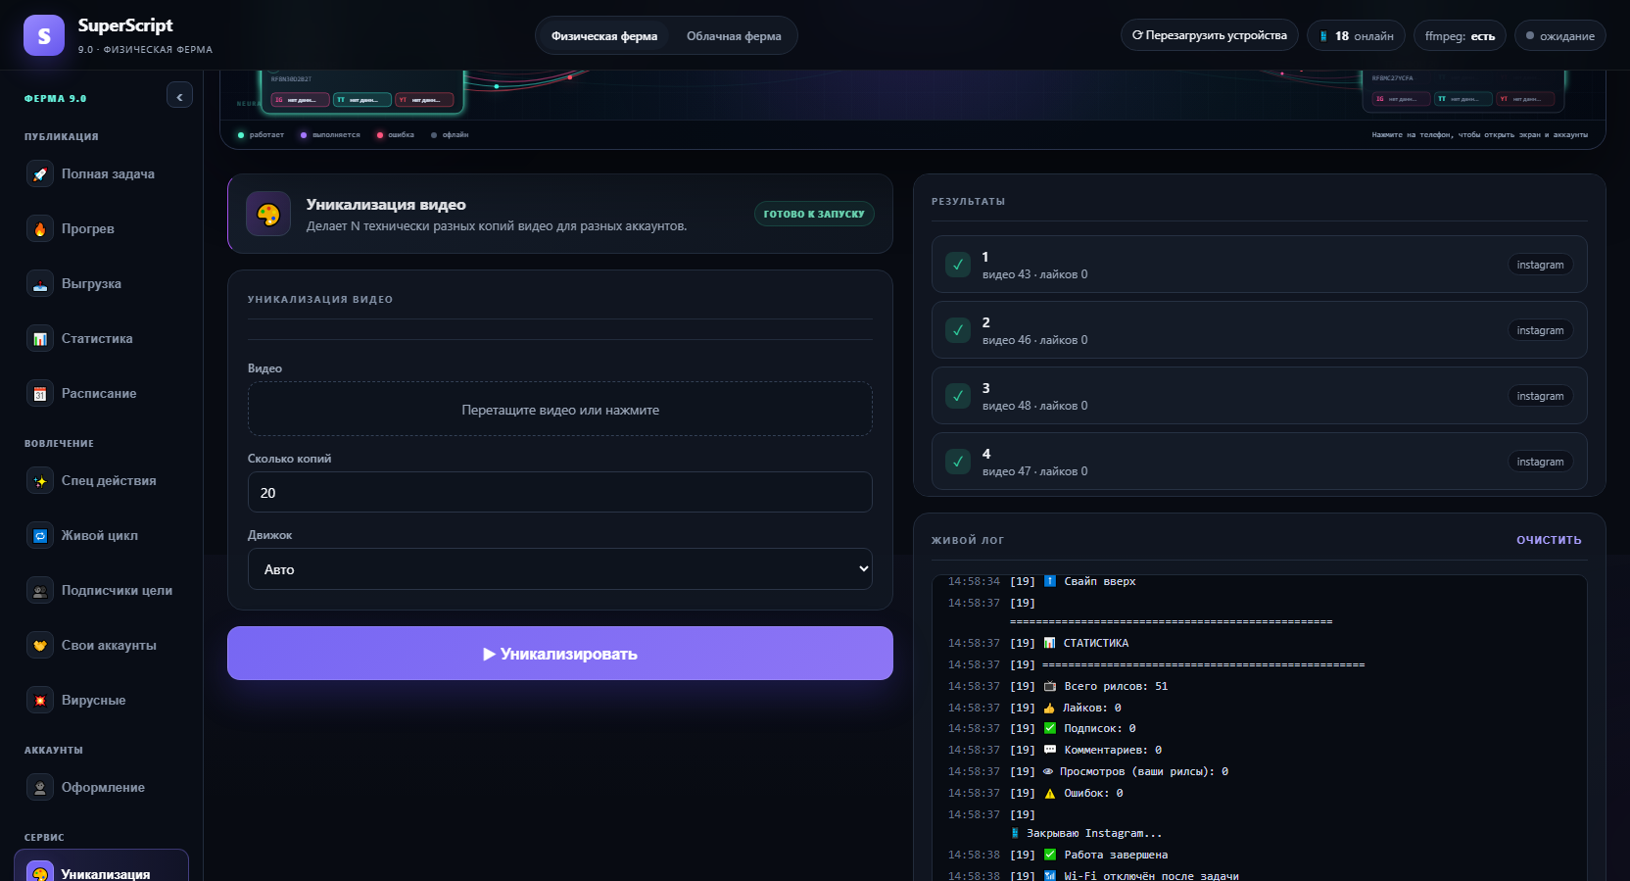Focus the Сколько копий field with 20
Viewport: 1630px width, 881px height.
pos(560,492)
